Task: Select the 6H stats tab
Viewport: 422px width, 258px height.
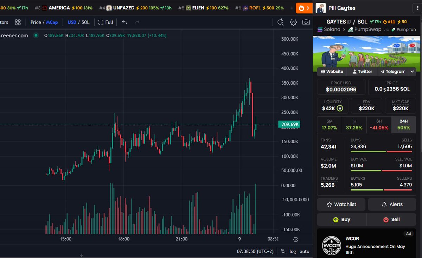Action: (x=379, y=125)
